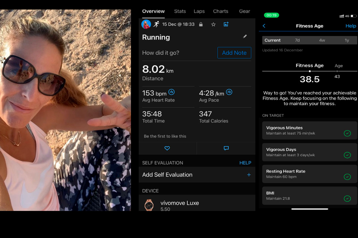Click the pencil edit icon beside Running
The width and height of the screenshot is (358, 238).
[245, 37]
